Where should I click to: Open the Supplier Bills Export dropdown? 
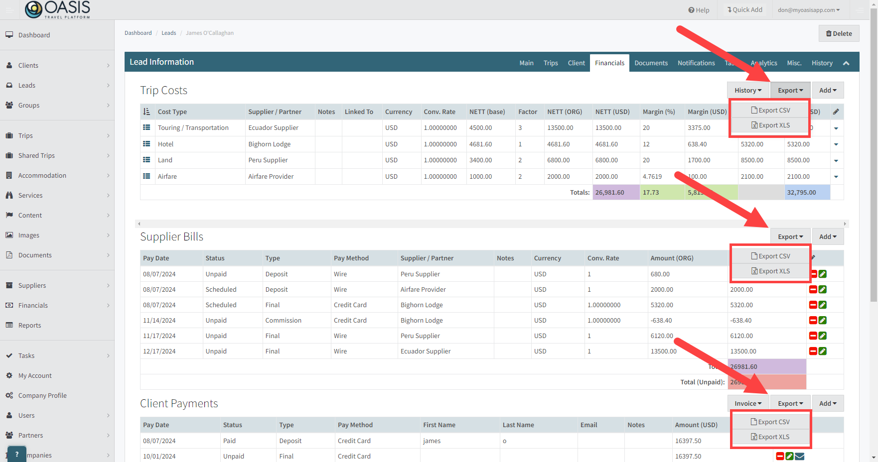pyautogui.click(x=790, y=236)
